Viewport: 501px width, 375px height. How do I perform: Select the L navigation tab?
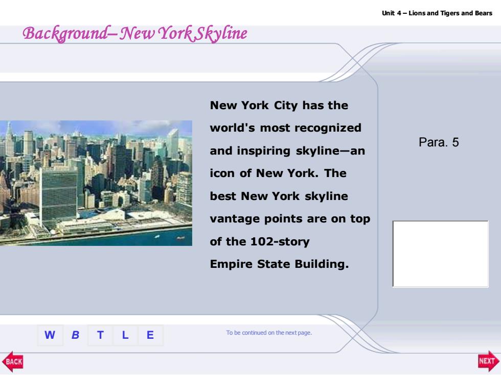pyautogui.click(x=125, y=335)
